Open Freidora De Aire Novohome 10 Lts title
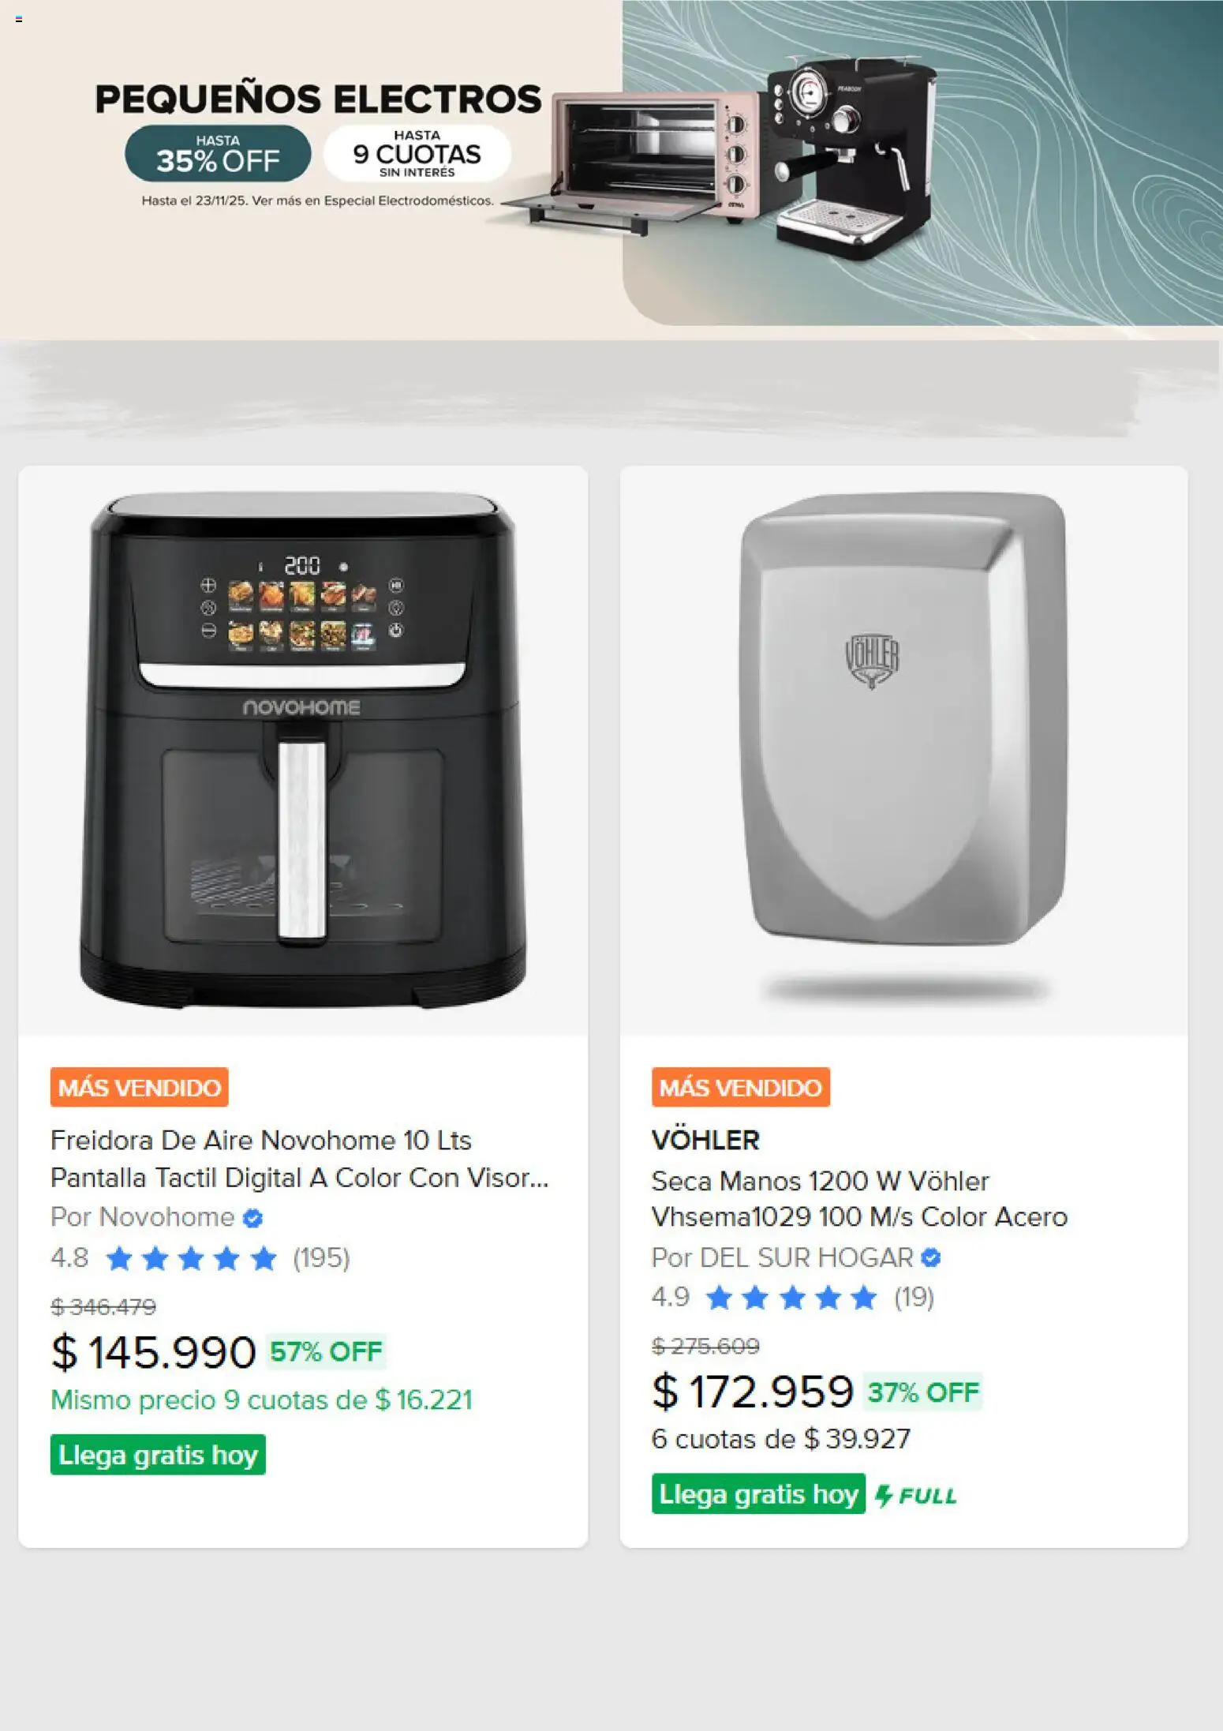1223x1731 pixels. point(299,1159)
